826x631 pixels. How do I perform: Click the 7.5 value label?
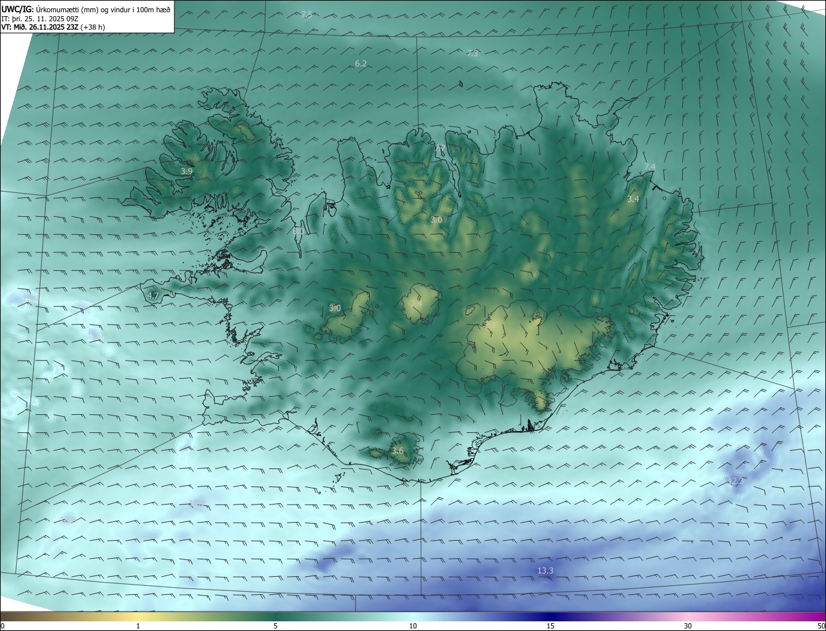coord(307,14)
